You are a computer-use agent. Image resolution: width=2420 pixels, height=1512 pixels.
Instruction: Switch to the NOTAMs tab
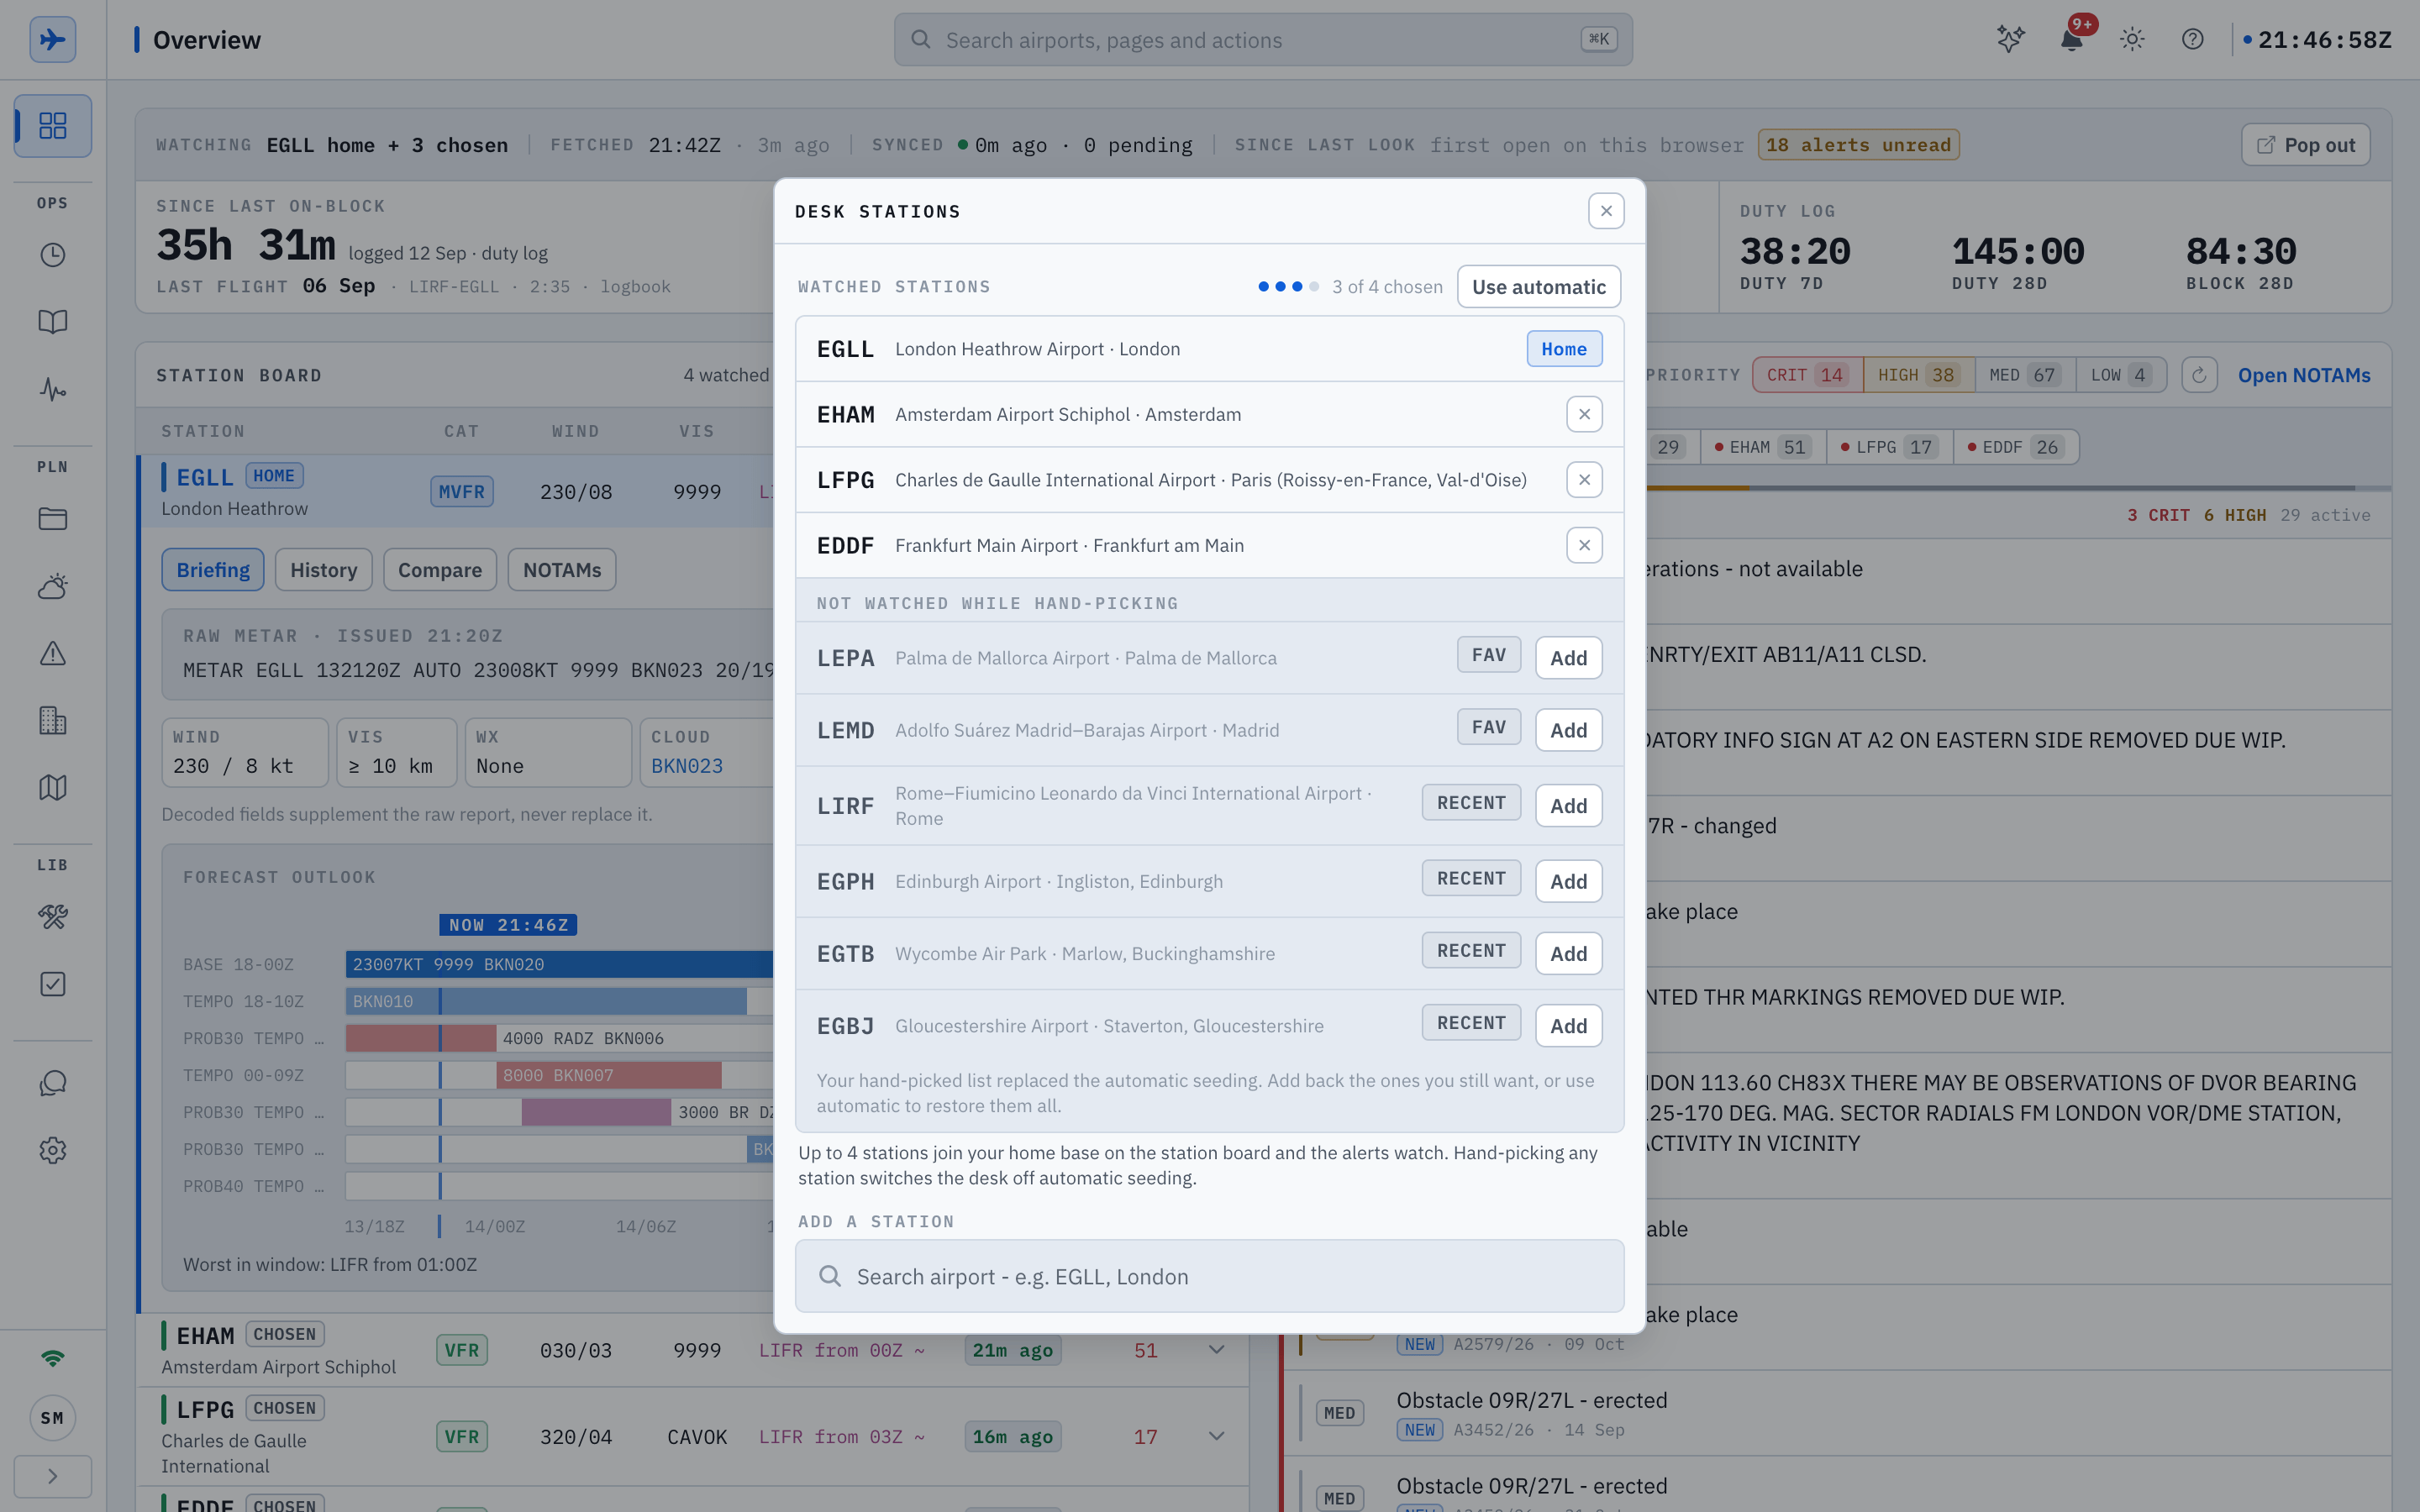(562, 570)
